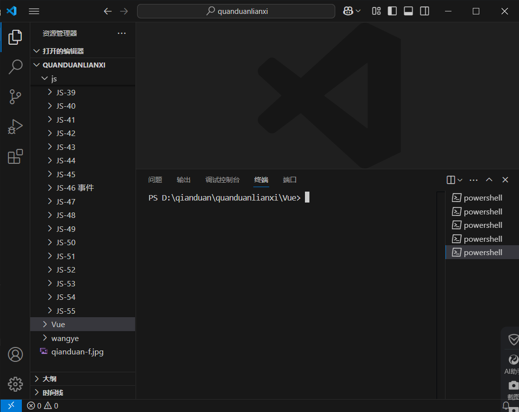Click the 截图 screenshot camera icon

514,386
